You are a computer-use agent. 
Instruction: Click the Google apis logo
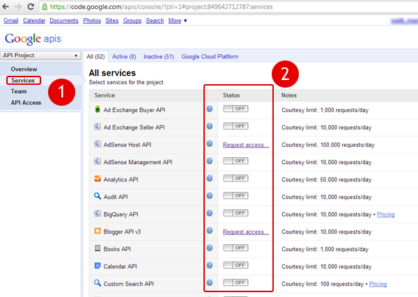tap(33, 39)
